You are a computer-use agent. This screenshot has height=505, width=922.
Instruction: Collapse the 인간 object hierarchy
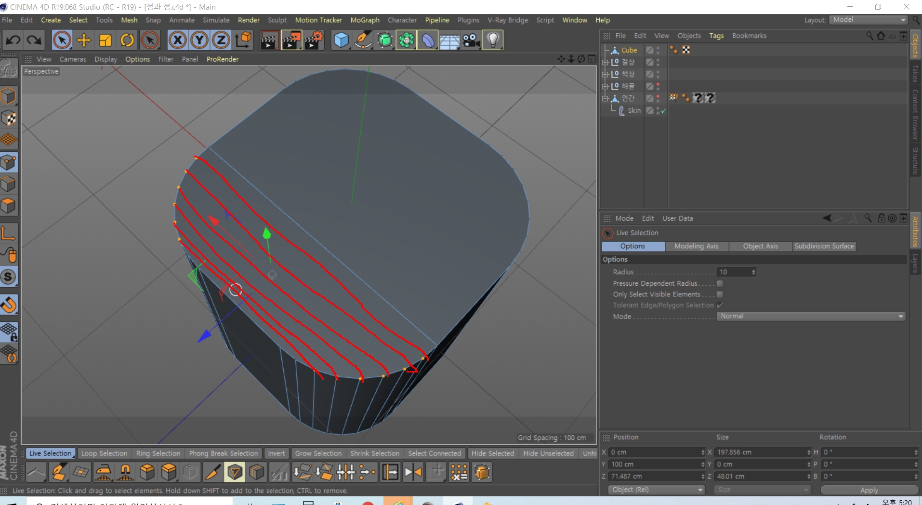click(x=605, y=98)
